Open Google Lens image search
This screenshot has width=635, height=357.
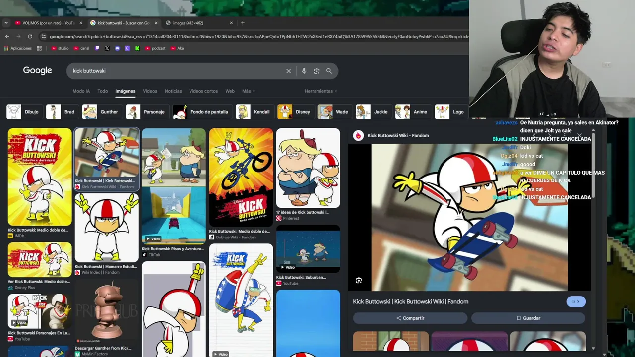[x=317, y=71]
